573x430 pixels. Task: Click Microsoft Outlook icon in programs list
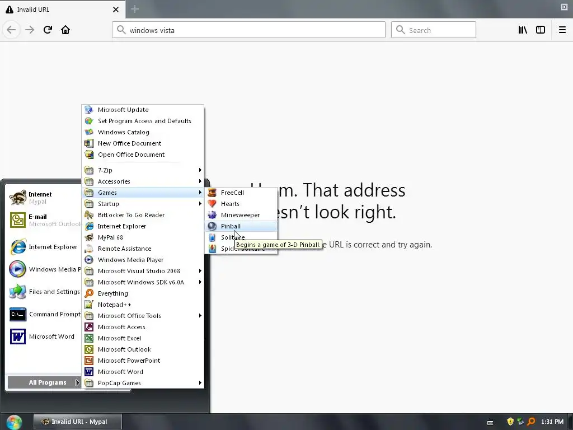(x=89, y=349)
